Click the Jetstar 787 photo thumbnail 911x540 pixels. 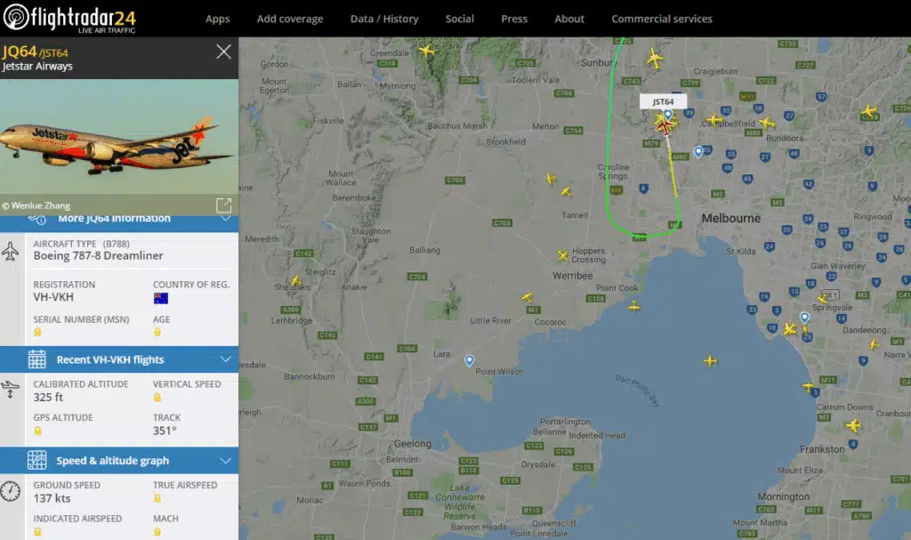point(119,138)
